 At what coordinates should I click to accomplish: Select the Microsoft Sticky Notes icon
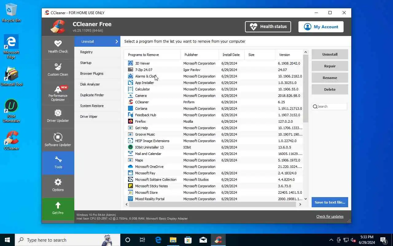click(130, 186)
